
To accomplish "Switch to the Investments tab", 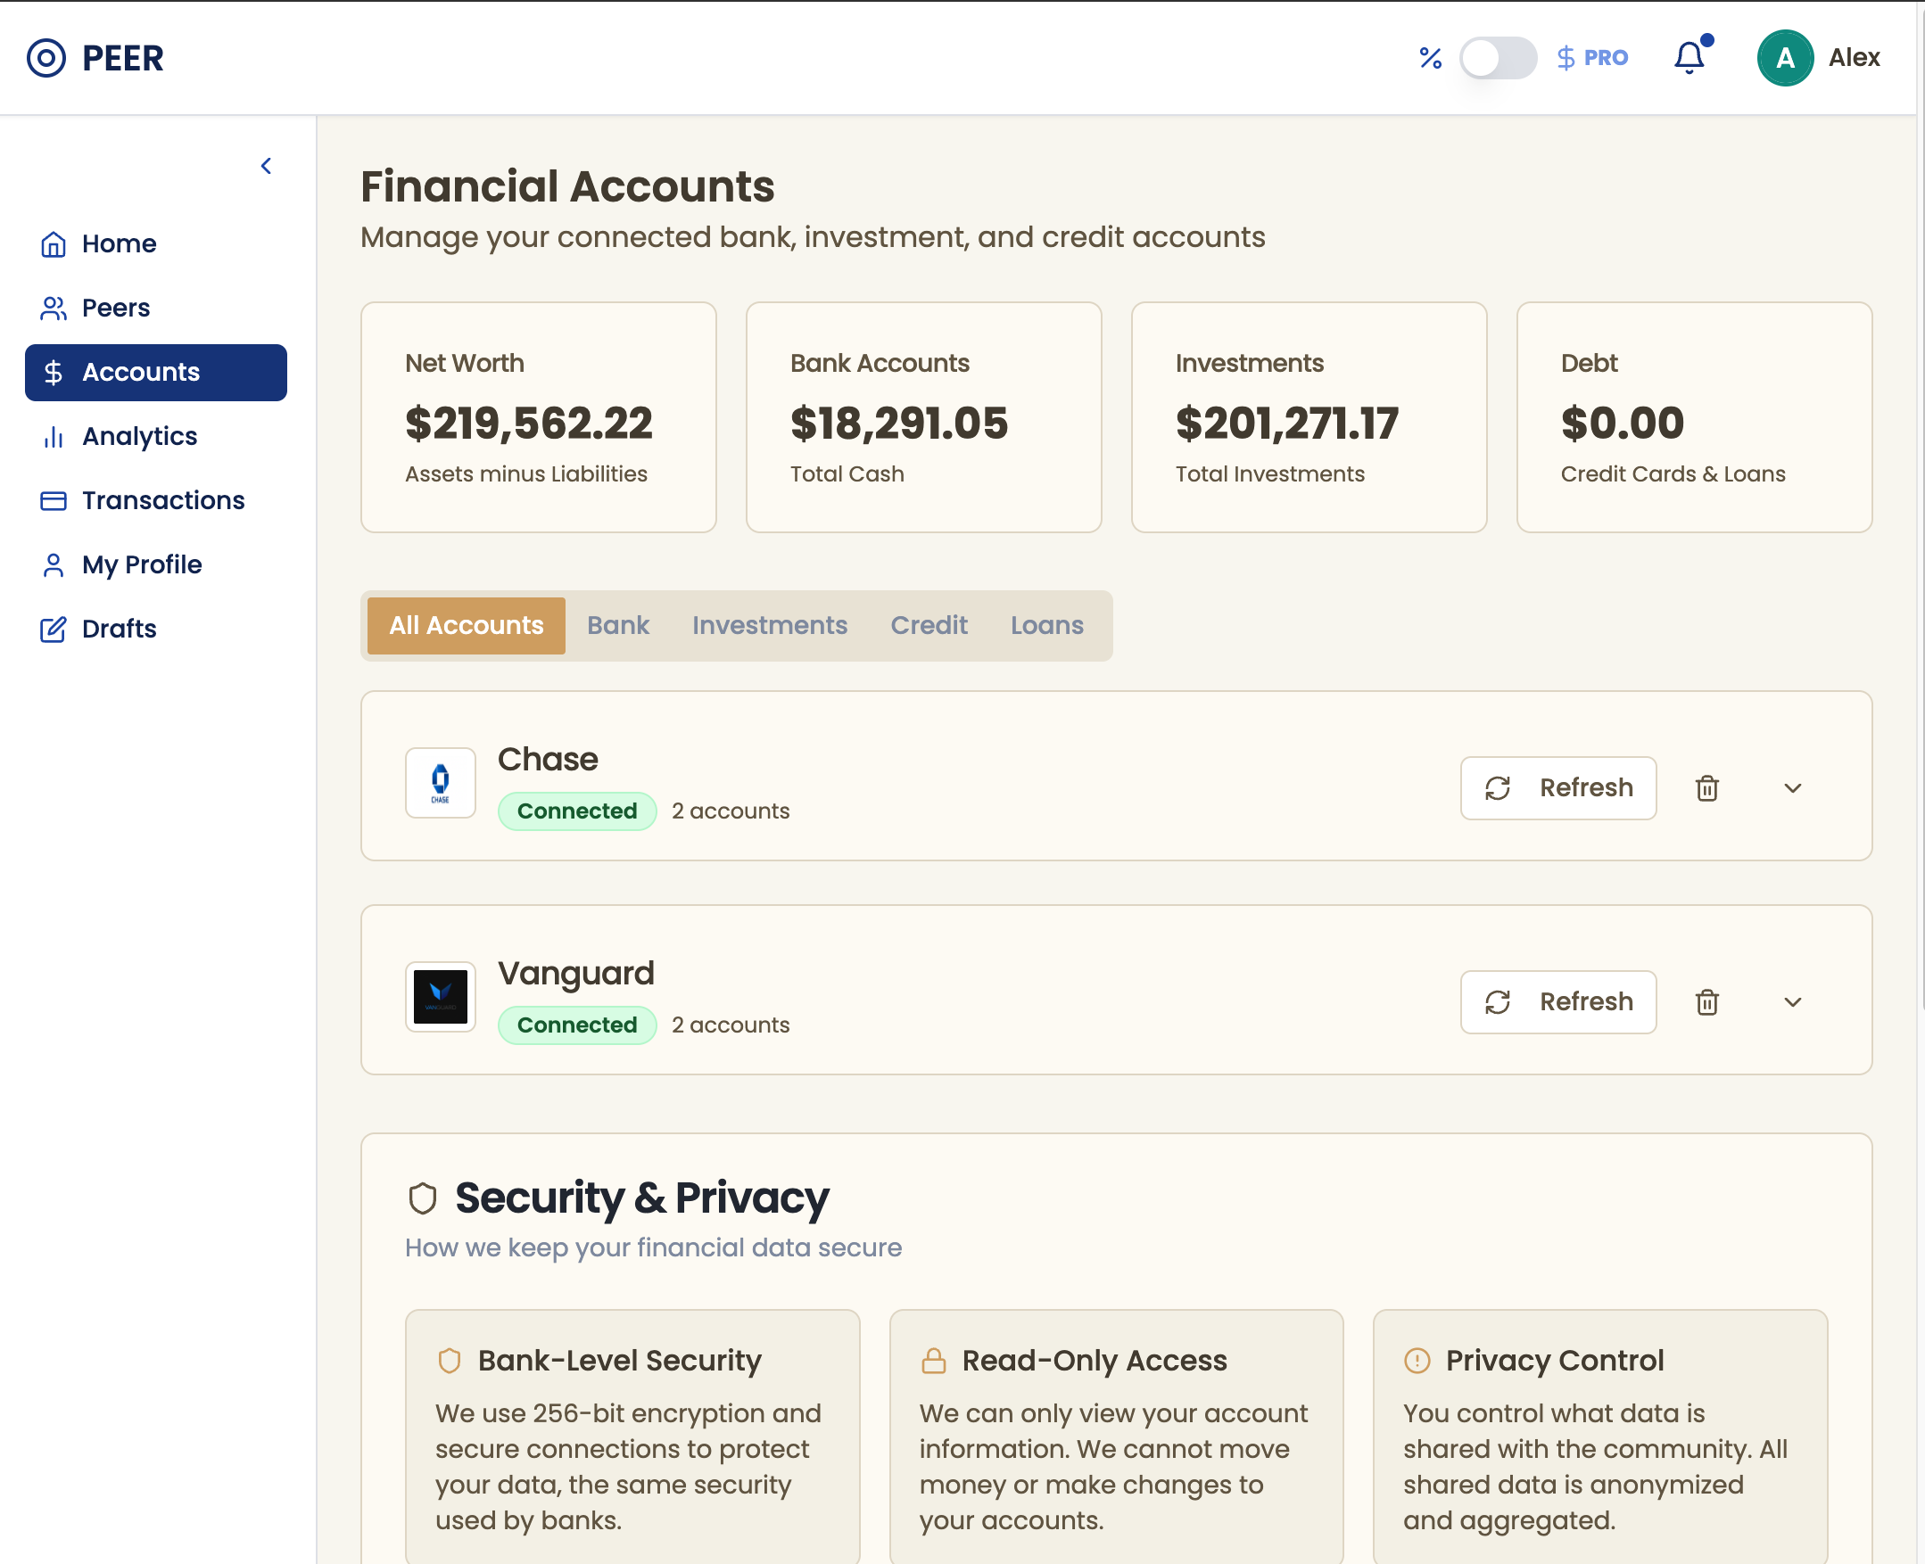I will [x=769, y=625].
